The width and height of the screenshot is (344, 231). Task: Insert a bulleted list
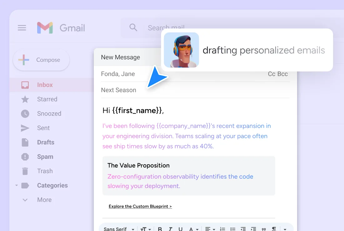pos(233,229)
